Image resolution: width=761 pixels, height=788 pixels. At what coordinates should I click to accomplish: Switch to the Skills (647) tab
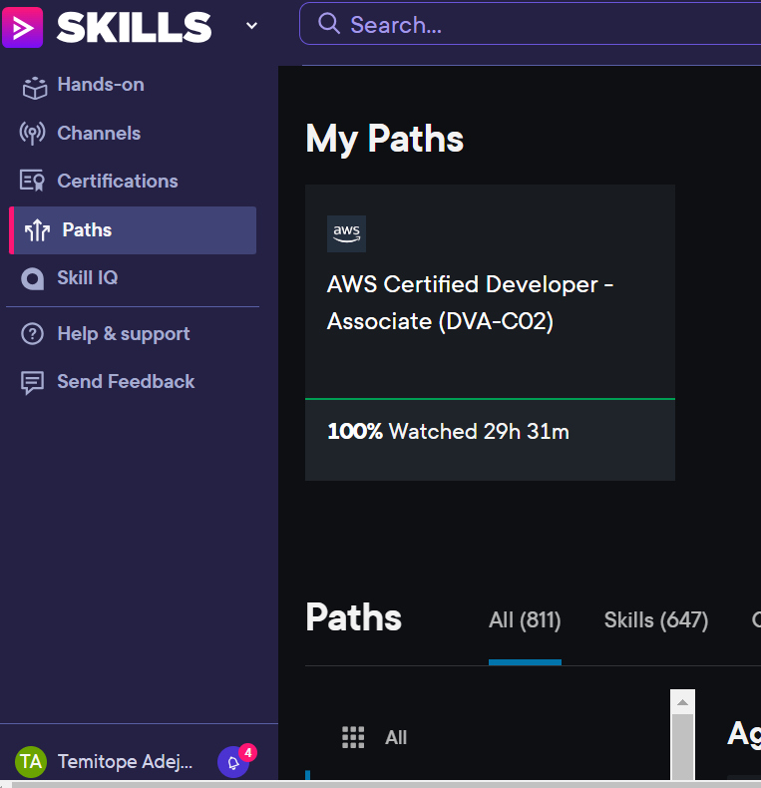pyautogui.click(x=655, y=620)
